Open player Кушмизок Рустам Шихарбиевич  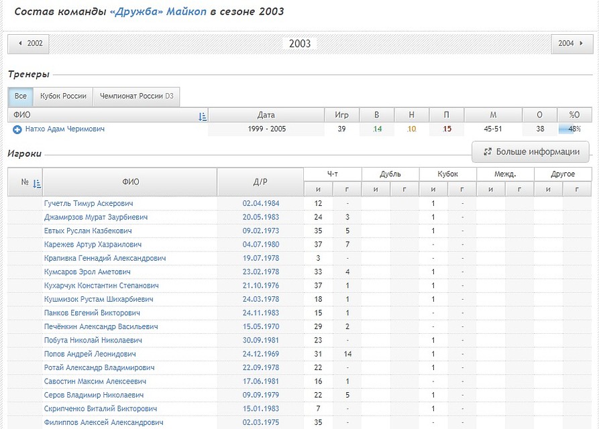pyautogui.click(x=99, y=300)
